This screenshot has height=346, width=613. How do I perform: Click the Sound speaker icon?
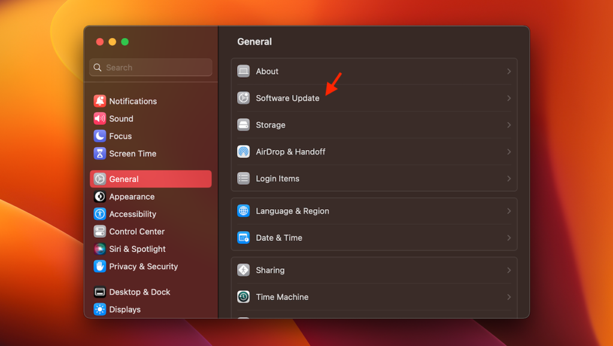tap(99, 118)
